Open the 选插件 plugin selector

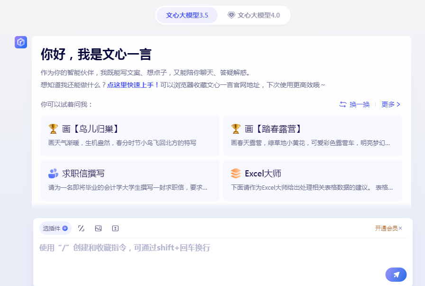tap(55, 228)
